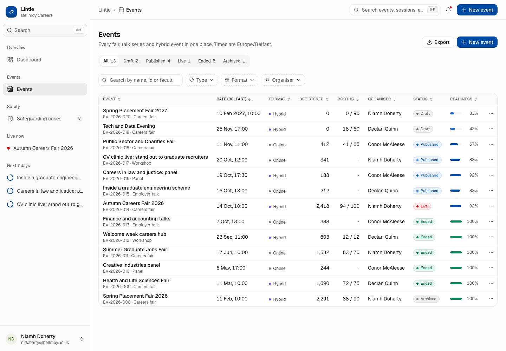Click the Export button
The height and width of the screenshot is (351, 506).
438,42
